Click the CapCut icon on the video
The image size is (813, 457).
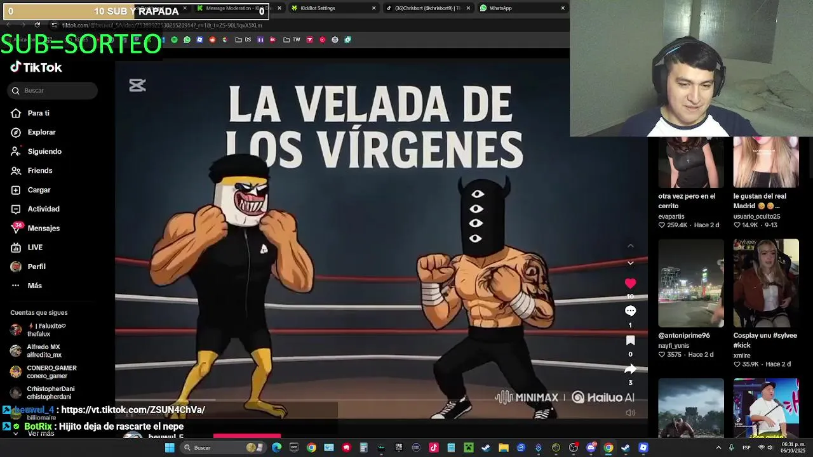point(137,85)
